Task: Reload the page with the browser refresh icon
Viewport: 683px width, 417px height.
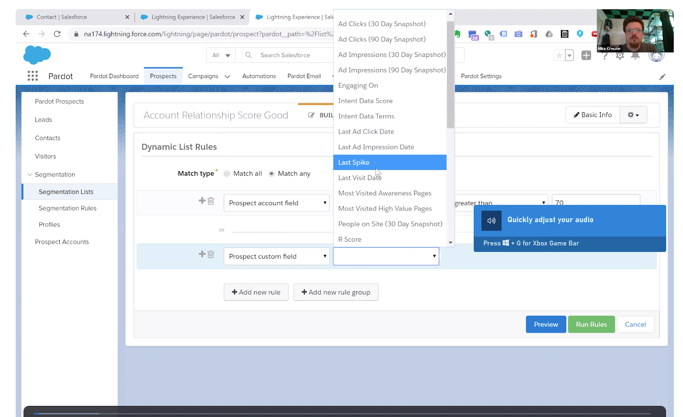Action: [57, 34]
